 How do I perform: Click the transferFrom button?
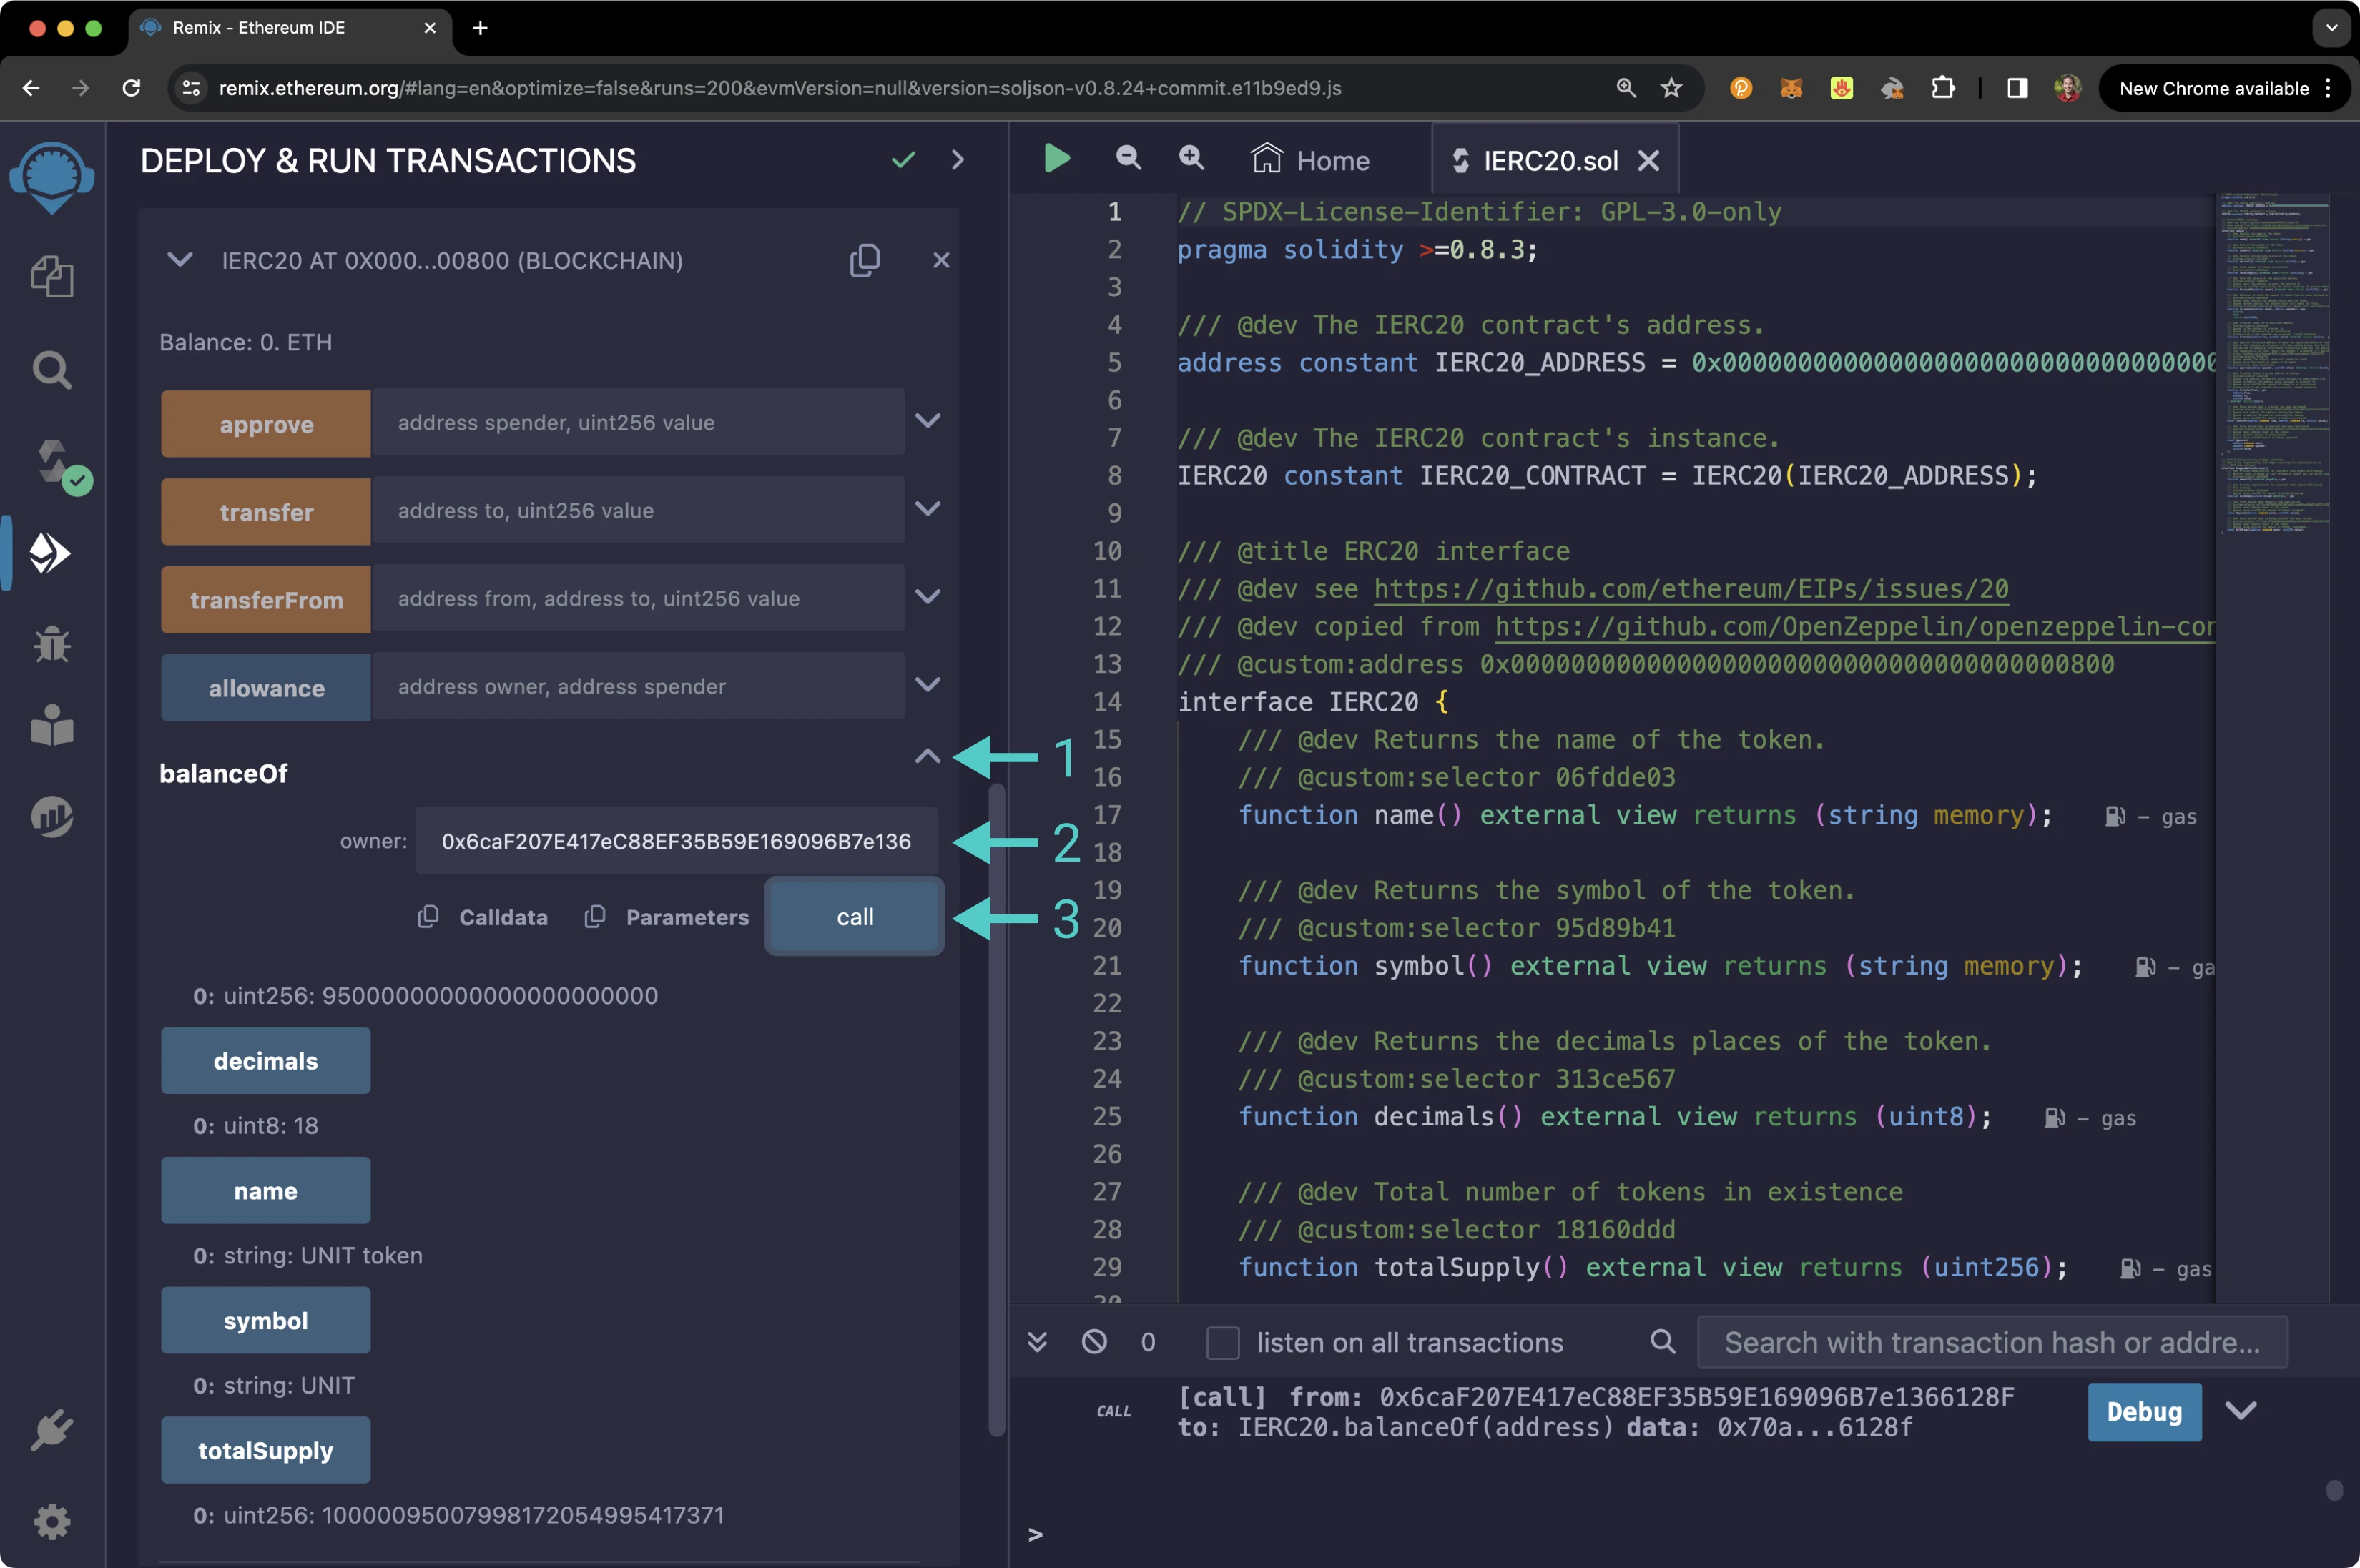tap(266, 599)
